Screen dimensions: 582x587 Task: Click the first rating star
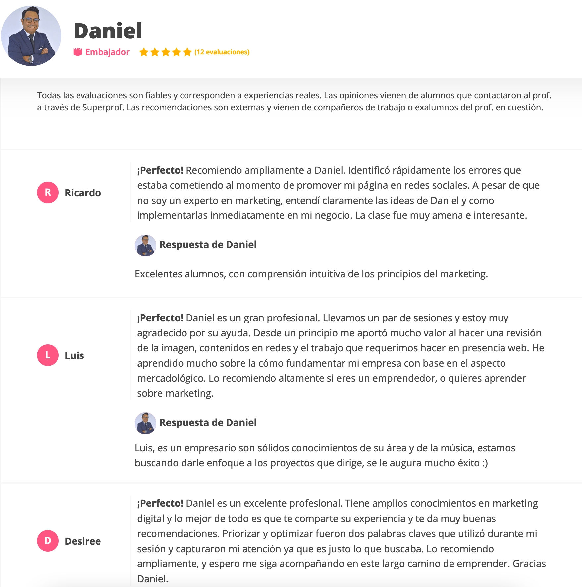(x=144, y=52)
